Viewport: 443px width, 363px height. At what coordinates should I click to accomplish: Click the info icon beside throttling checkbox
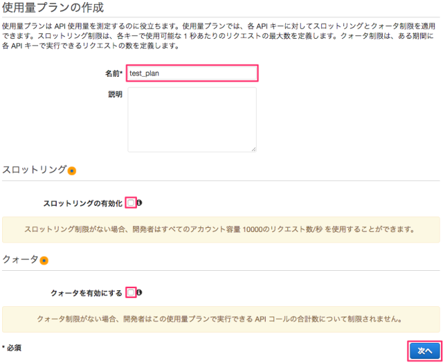click(140, 203)
